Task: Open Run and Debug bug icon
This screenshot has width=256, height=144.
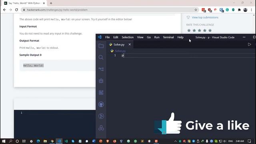Action: point(101,81)
